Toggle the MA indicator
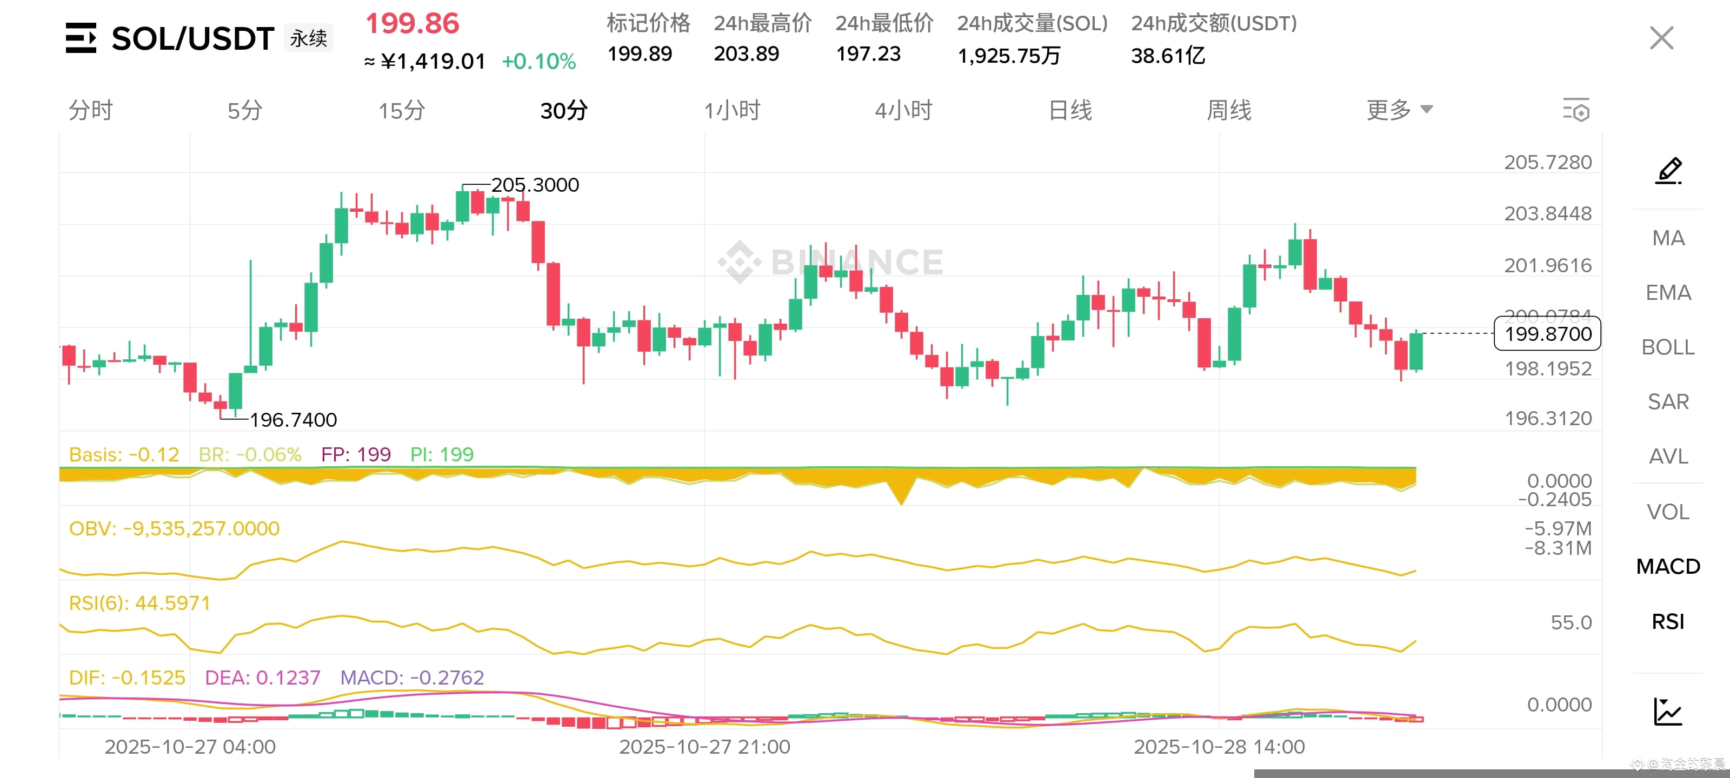 [1668, 238]
